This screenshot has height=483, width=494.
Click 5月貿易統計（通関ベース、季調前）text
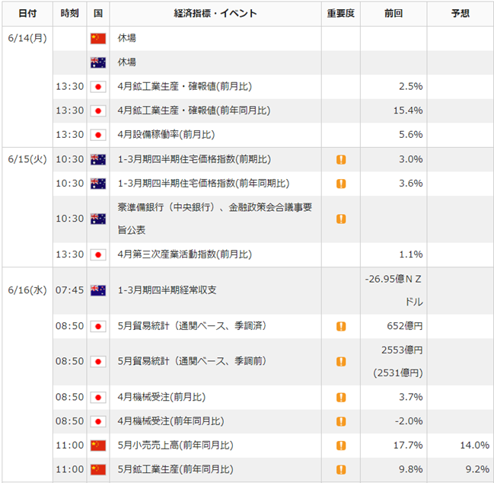tap(192, 362)
